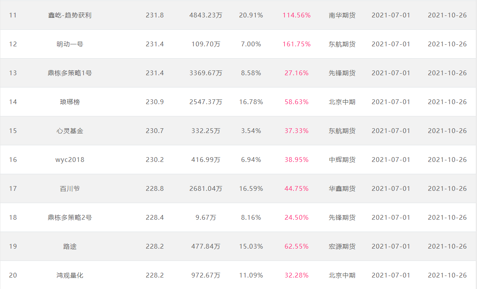Viewport: 477px width, 289px height.
Task: Click the 9.67万 equity amount
Action: click(206, 217)
